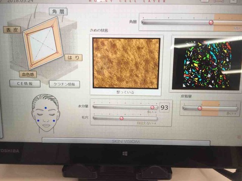242x181 pixels.
Task: Click the Windows logo on tablet bezel
Action: tap(125, 153)
